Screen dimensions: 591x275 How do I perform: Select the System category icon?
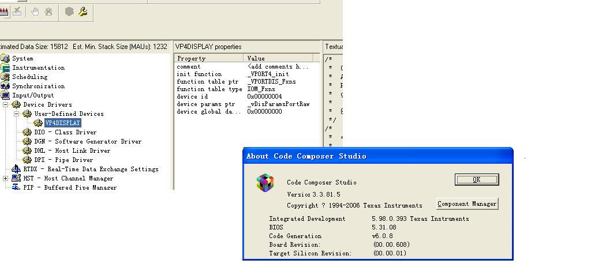(5, 58)
